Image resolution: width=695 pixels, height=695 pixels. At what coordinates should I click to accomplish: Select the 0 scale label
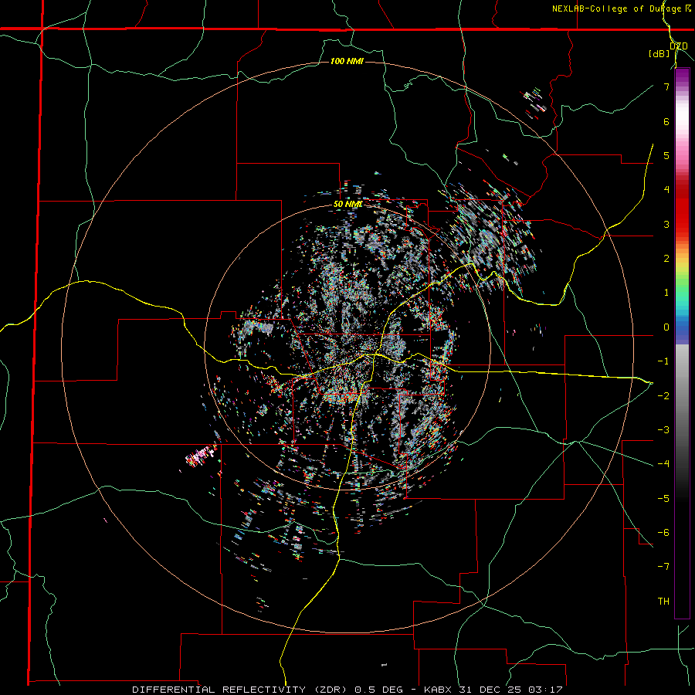(666, 327)
